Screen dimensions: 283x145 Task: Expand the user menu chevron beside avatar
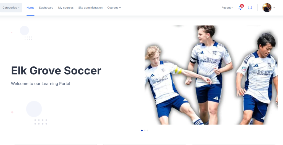[274, 7]
